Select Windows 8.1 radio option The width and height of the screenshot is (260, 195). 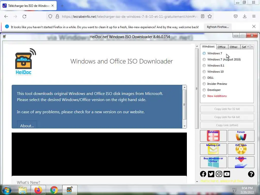(x=213, y=66)
